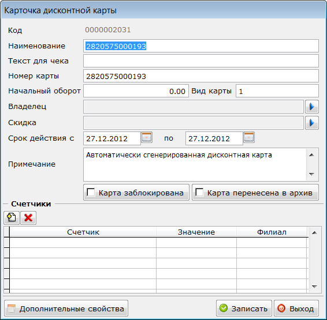Click the code value 0000002031

click(x=108, y=30)
